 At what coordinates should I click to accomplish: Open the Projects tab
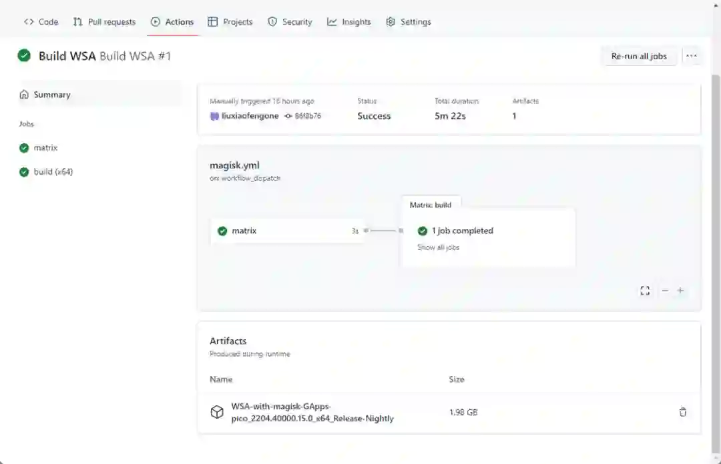[230, 21]
